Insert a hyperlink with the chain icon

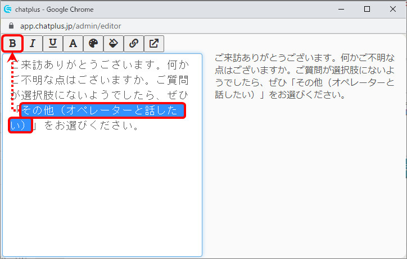[x=134, y=44]
